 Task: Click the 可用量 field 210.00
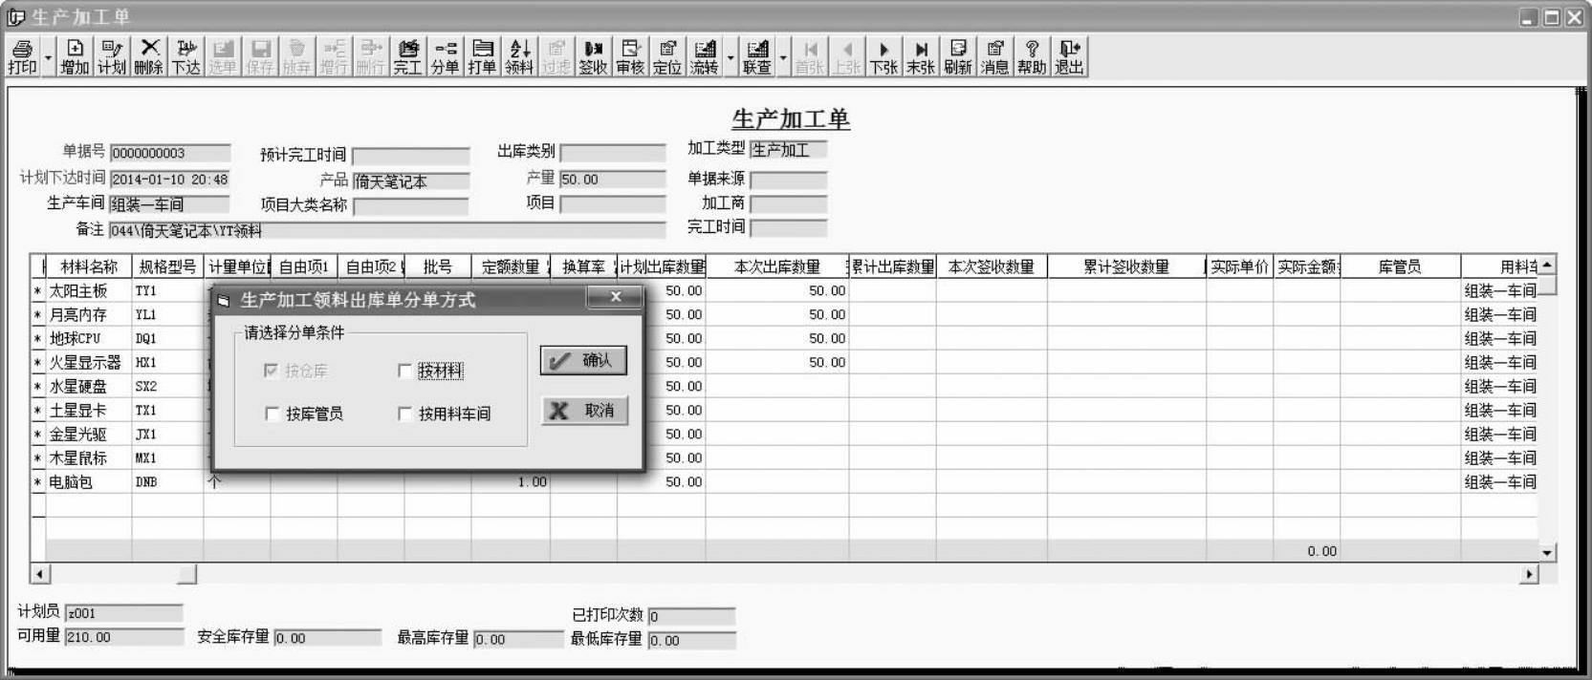[123, 637]
